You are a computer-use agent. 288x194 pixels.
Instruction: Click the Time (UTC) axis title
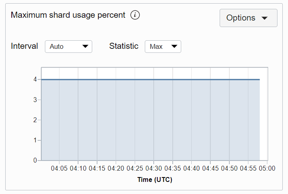pos(155,179)
